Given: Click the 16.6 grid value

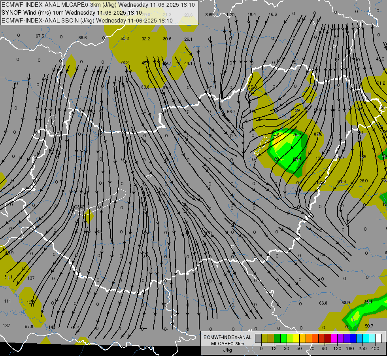Looking at the screenshot, I should [273, 14].
